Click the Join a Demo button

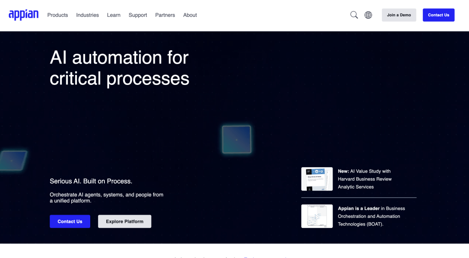tap(399, 15)
